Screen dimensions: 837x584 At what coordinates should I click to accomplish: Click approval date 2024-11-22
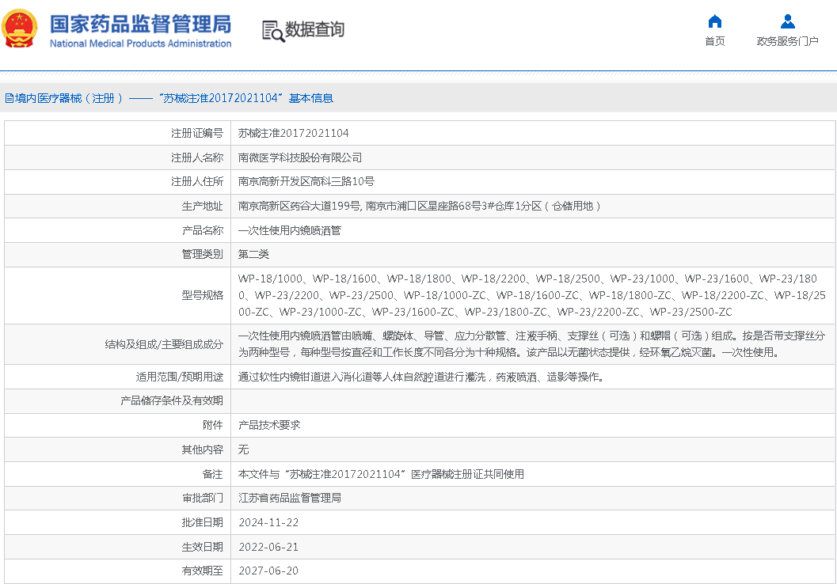pyautogui.click(x=268, y=522)
